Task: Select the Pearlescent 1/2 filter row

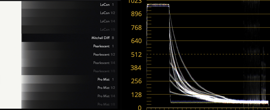Action: (x=70, y=54)
